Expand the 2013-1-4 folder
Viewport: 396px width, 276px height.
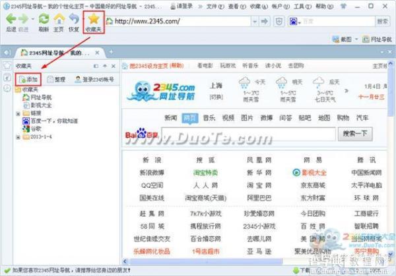tap(18, 137)
